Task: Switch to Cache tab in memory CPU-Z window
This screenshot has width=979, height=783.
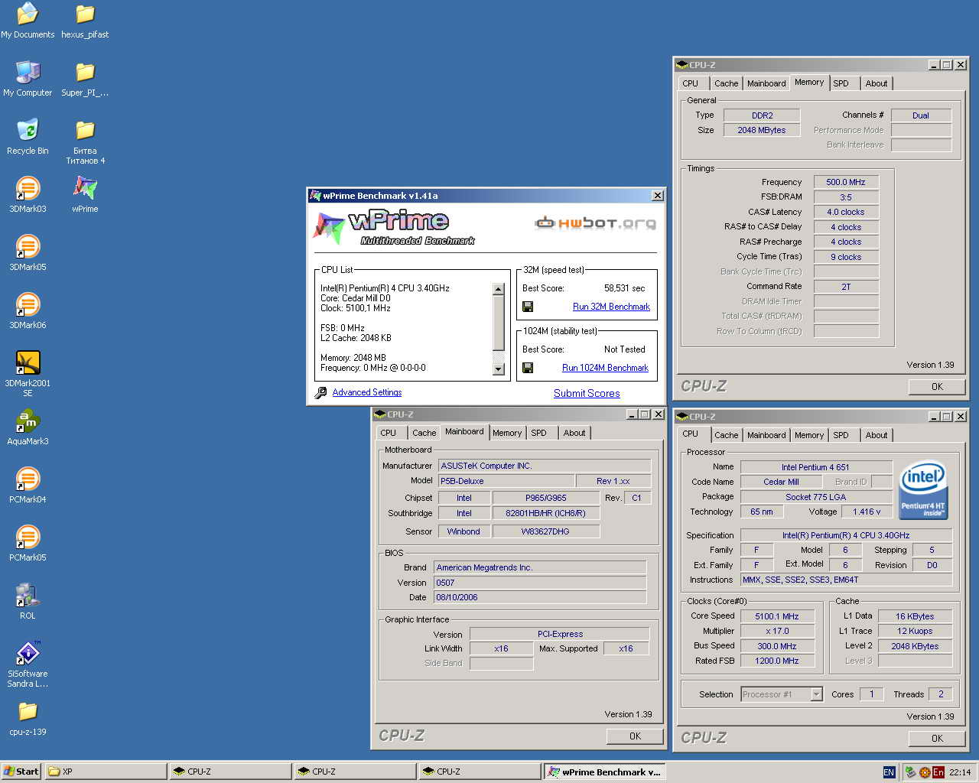Action: point(726,83)
